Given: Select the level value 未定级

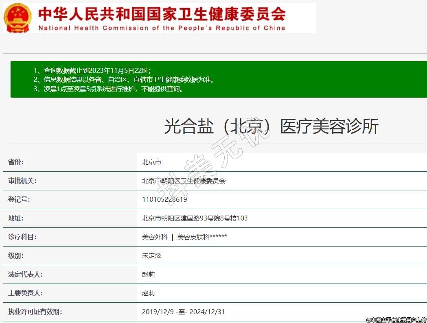Looking at the screenshot, I should coord(151,255).
